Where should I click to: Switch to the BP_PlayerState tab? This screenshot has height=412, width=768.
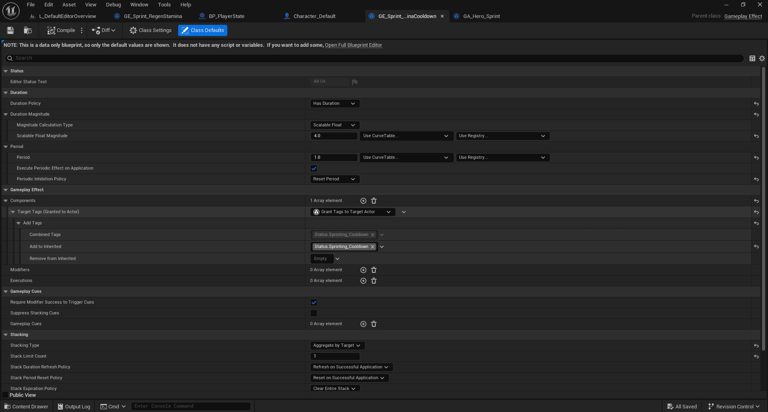(x=223, y=16)
